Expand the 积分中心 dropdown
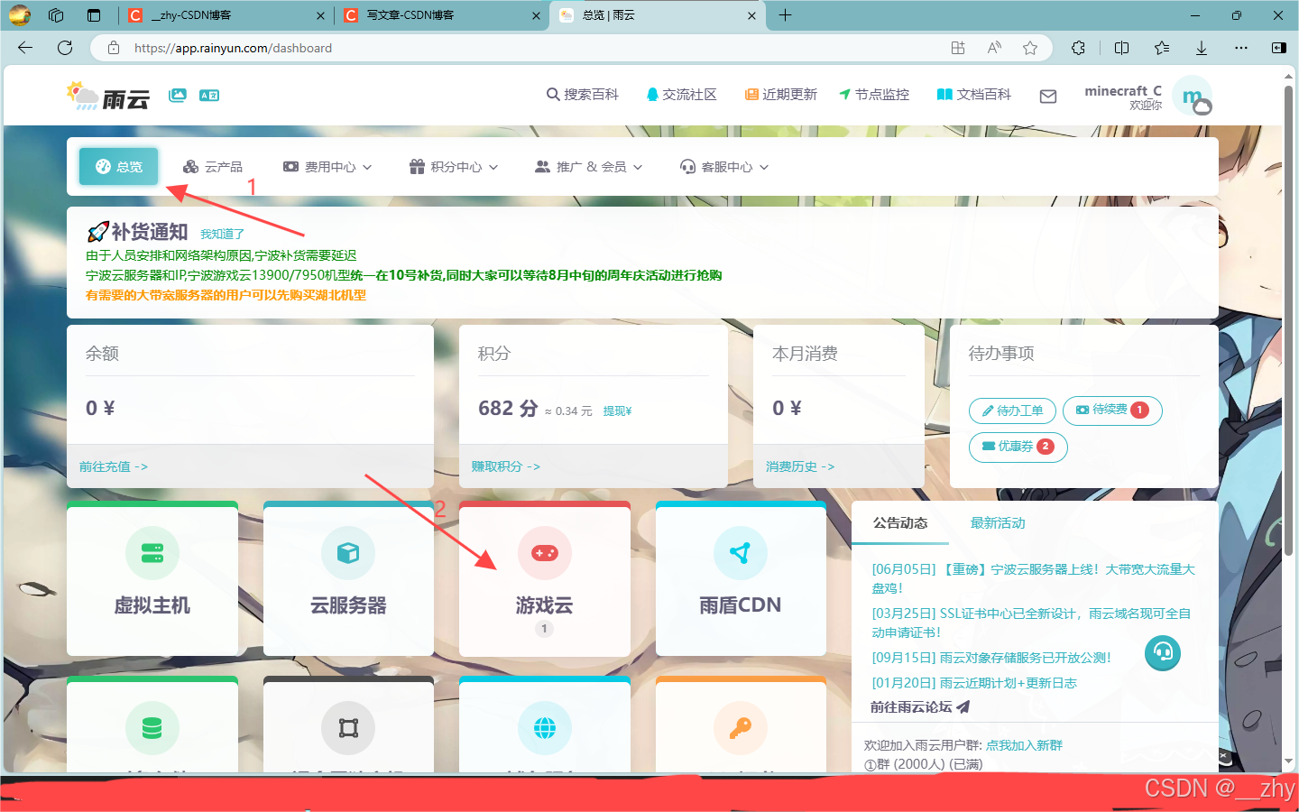The image size is (1299, 812). 454,167
